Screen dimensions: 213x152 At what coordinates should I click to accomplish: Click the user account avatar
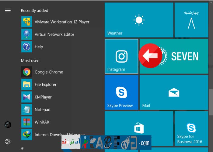tap(8, 124)
